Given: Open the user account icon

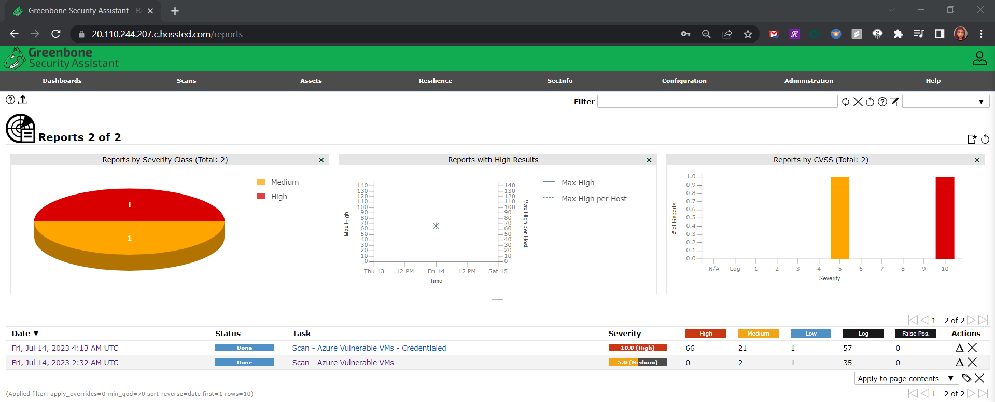Looking at the screenshot, I should click(979, 59).
